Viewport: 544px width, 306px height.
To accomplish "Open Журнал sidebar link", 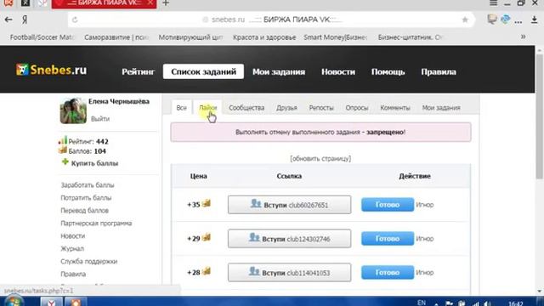I will [x=72, y=249].
